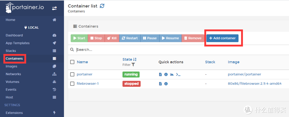Click the State sort order icon

(x=135, y=59)
